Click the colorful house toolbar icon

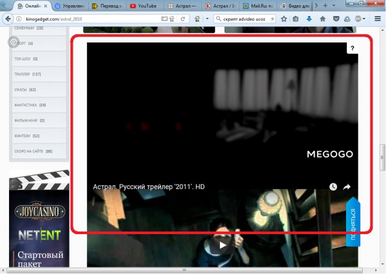tap(198, 19)
